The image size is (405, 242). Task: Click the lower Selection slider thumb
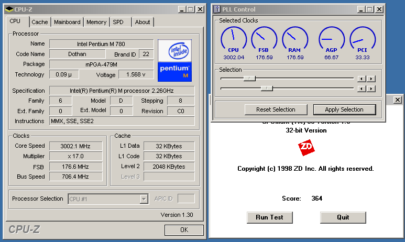pyautogui.click(x=267, y=89)
